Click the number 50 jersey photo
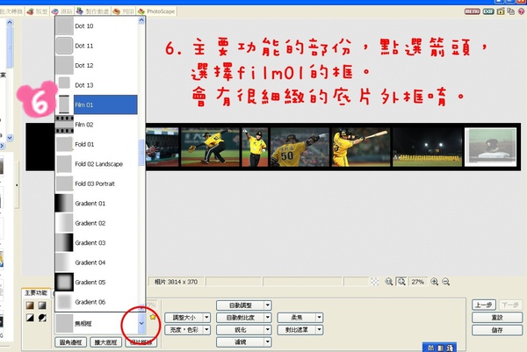 point(300,147)
